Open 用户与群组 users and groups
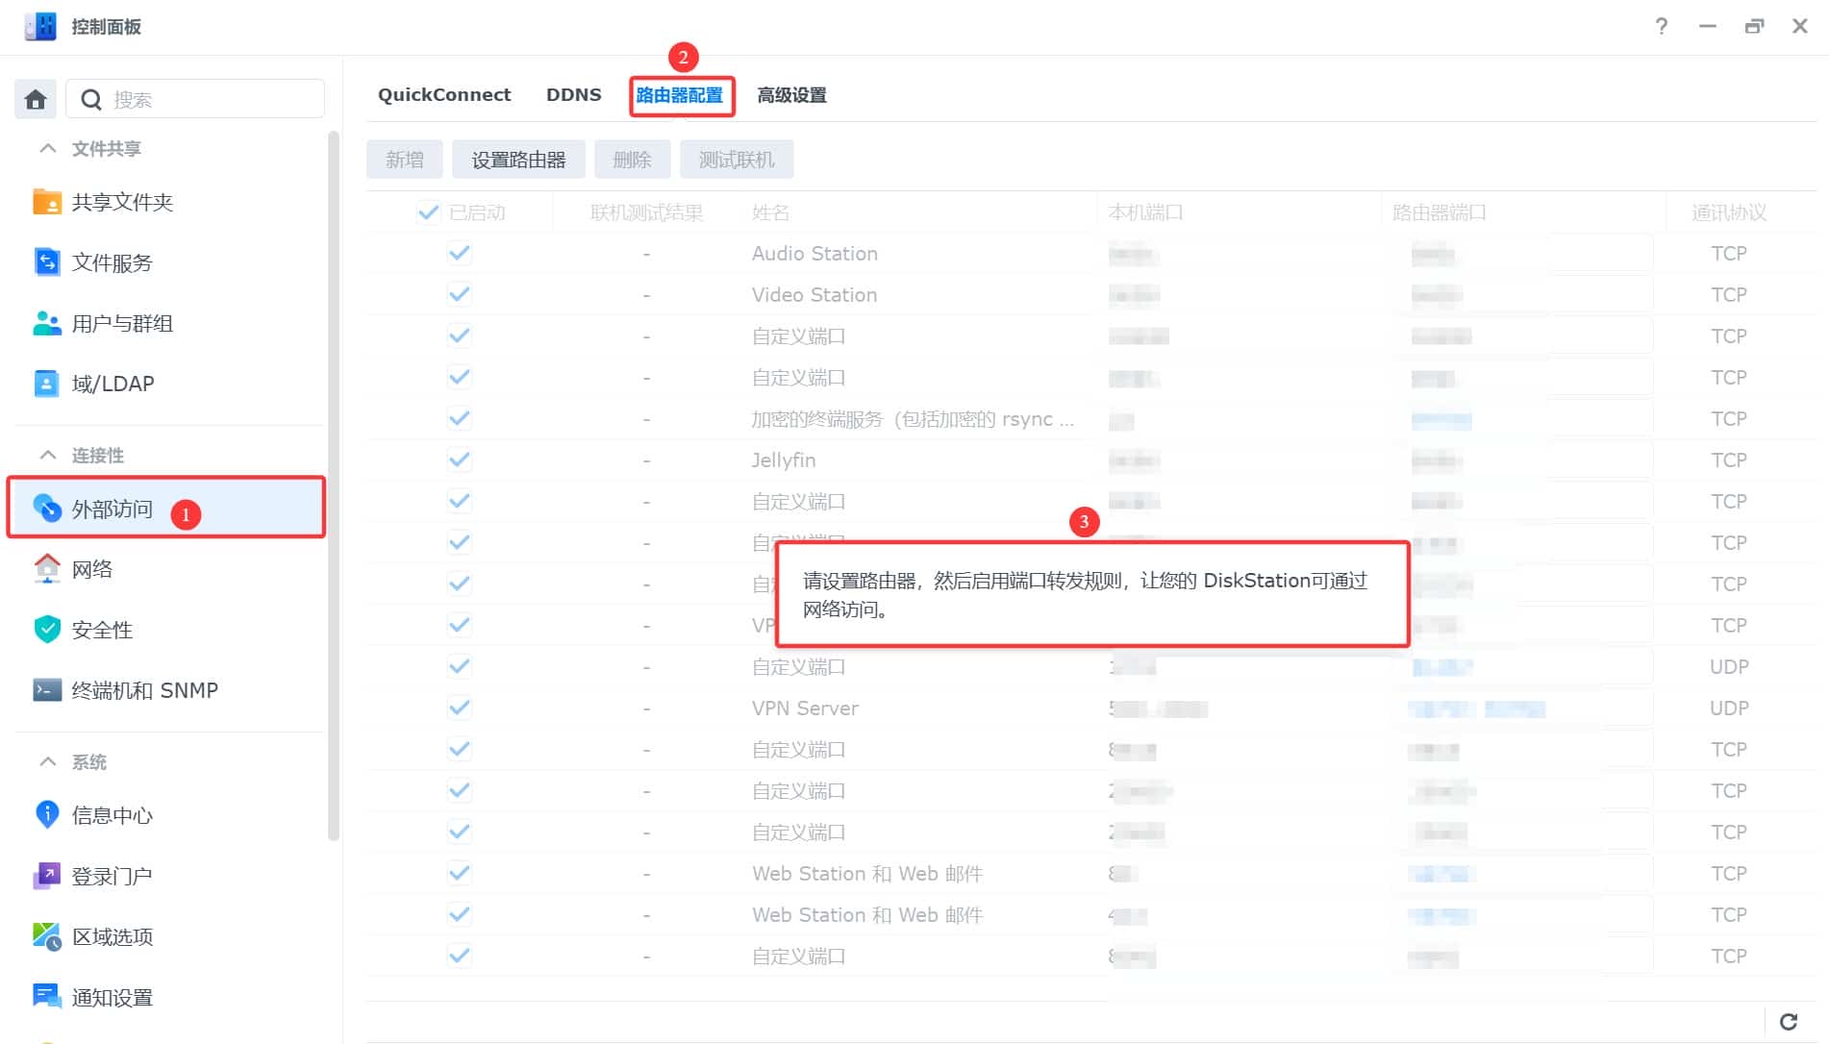The height and width of the screenshot is (1044, 1829). [122, 323]
